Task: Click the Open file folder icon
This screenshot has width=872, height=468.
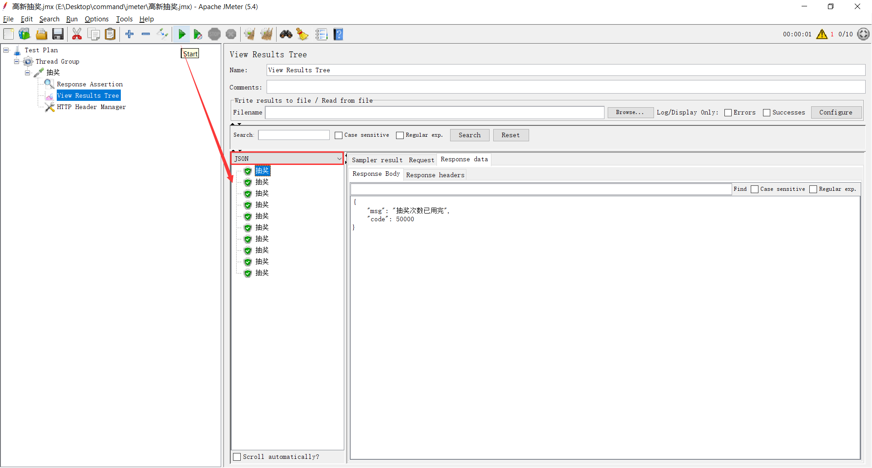Action: point(41,34)
